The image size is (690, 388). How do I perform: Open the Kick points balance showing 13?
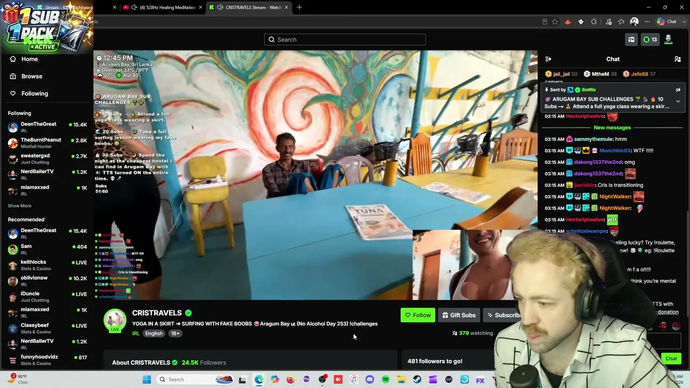click(650, 39)
